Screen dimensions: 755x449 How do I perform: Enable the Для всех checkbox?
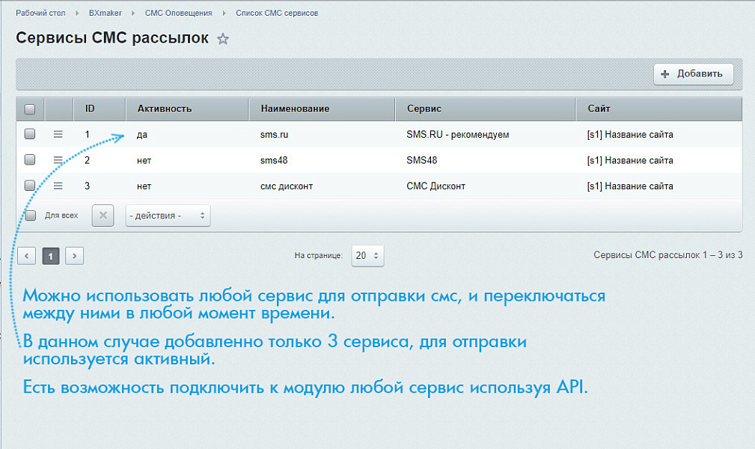click(29, 216)
